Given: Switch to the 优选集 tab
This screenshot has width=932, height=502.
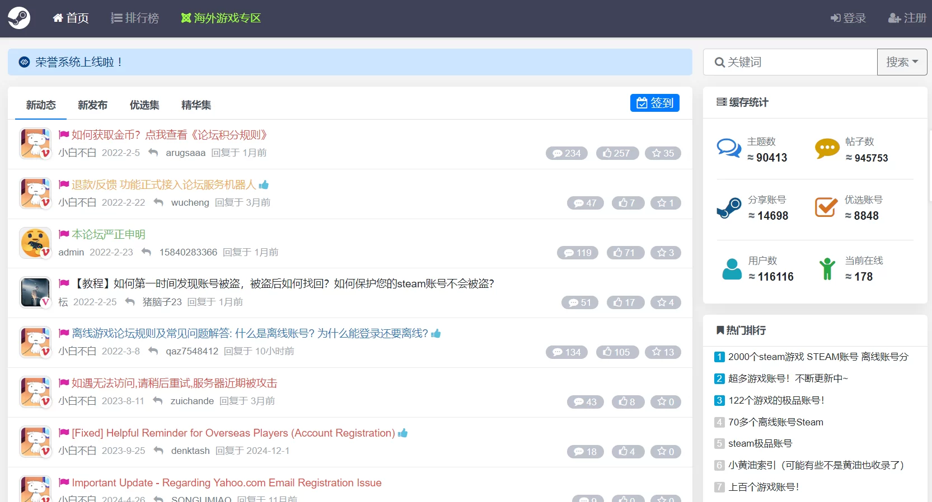Looking at the screenshot, I should pyautogui.click(x=144, y=105).
